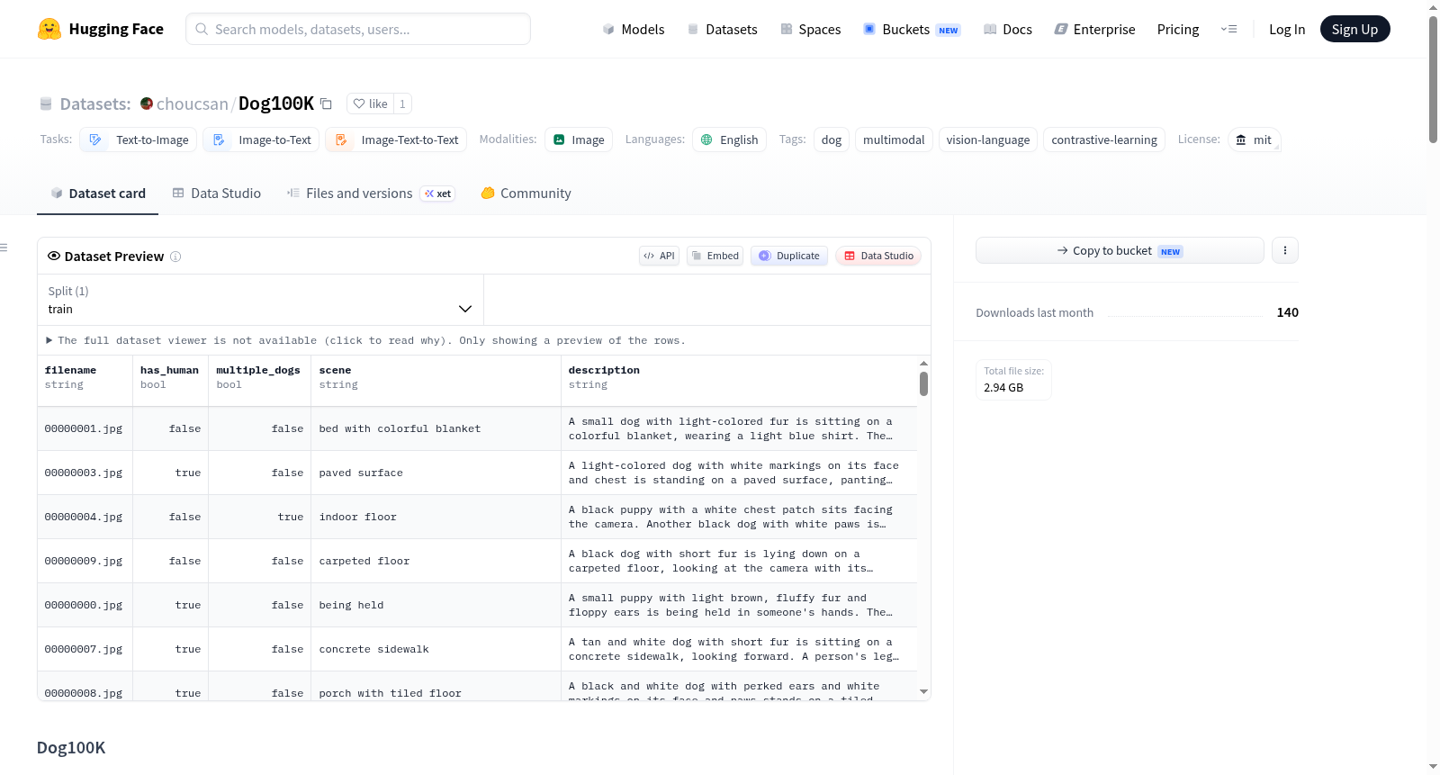Copy dataset name with the copy icon
Image resolution: width=1440 pixels, height=775 pixels.
point(326,104)
